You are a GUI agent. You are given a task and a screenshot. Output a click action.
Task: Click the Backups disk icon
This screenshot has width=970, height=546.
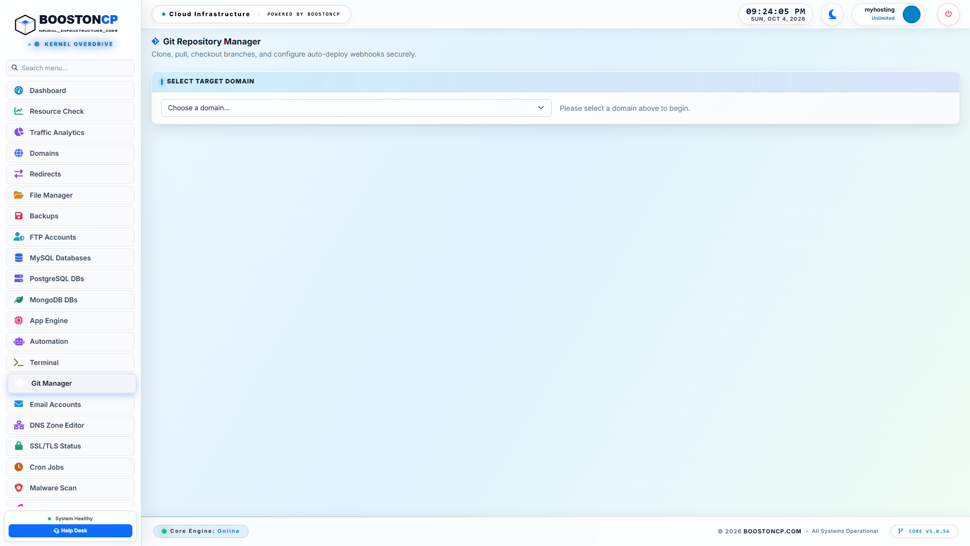point(19,216)
